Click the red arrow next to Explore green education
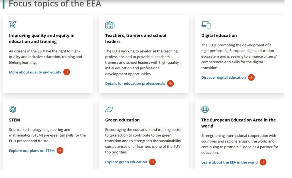292x178 pixels. coord(153,162)
